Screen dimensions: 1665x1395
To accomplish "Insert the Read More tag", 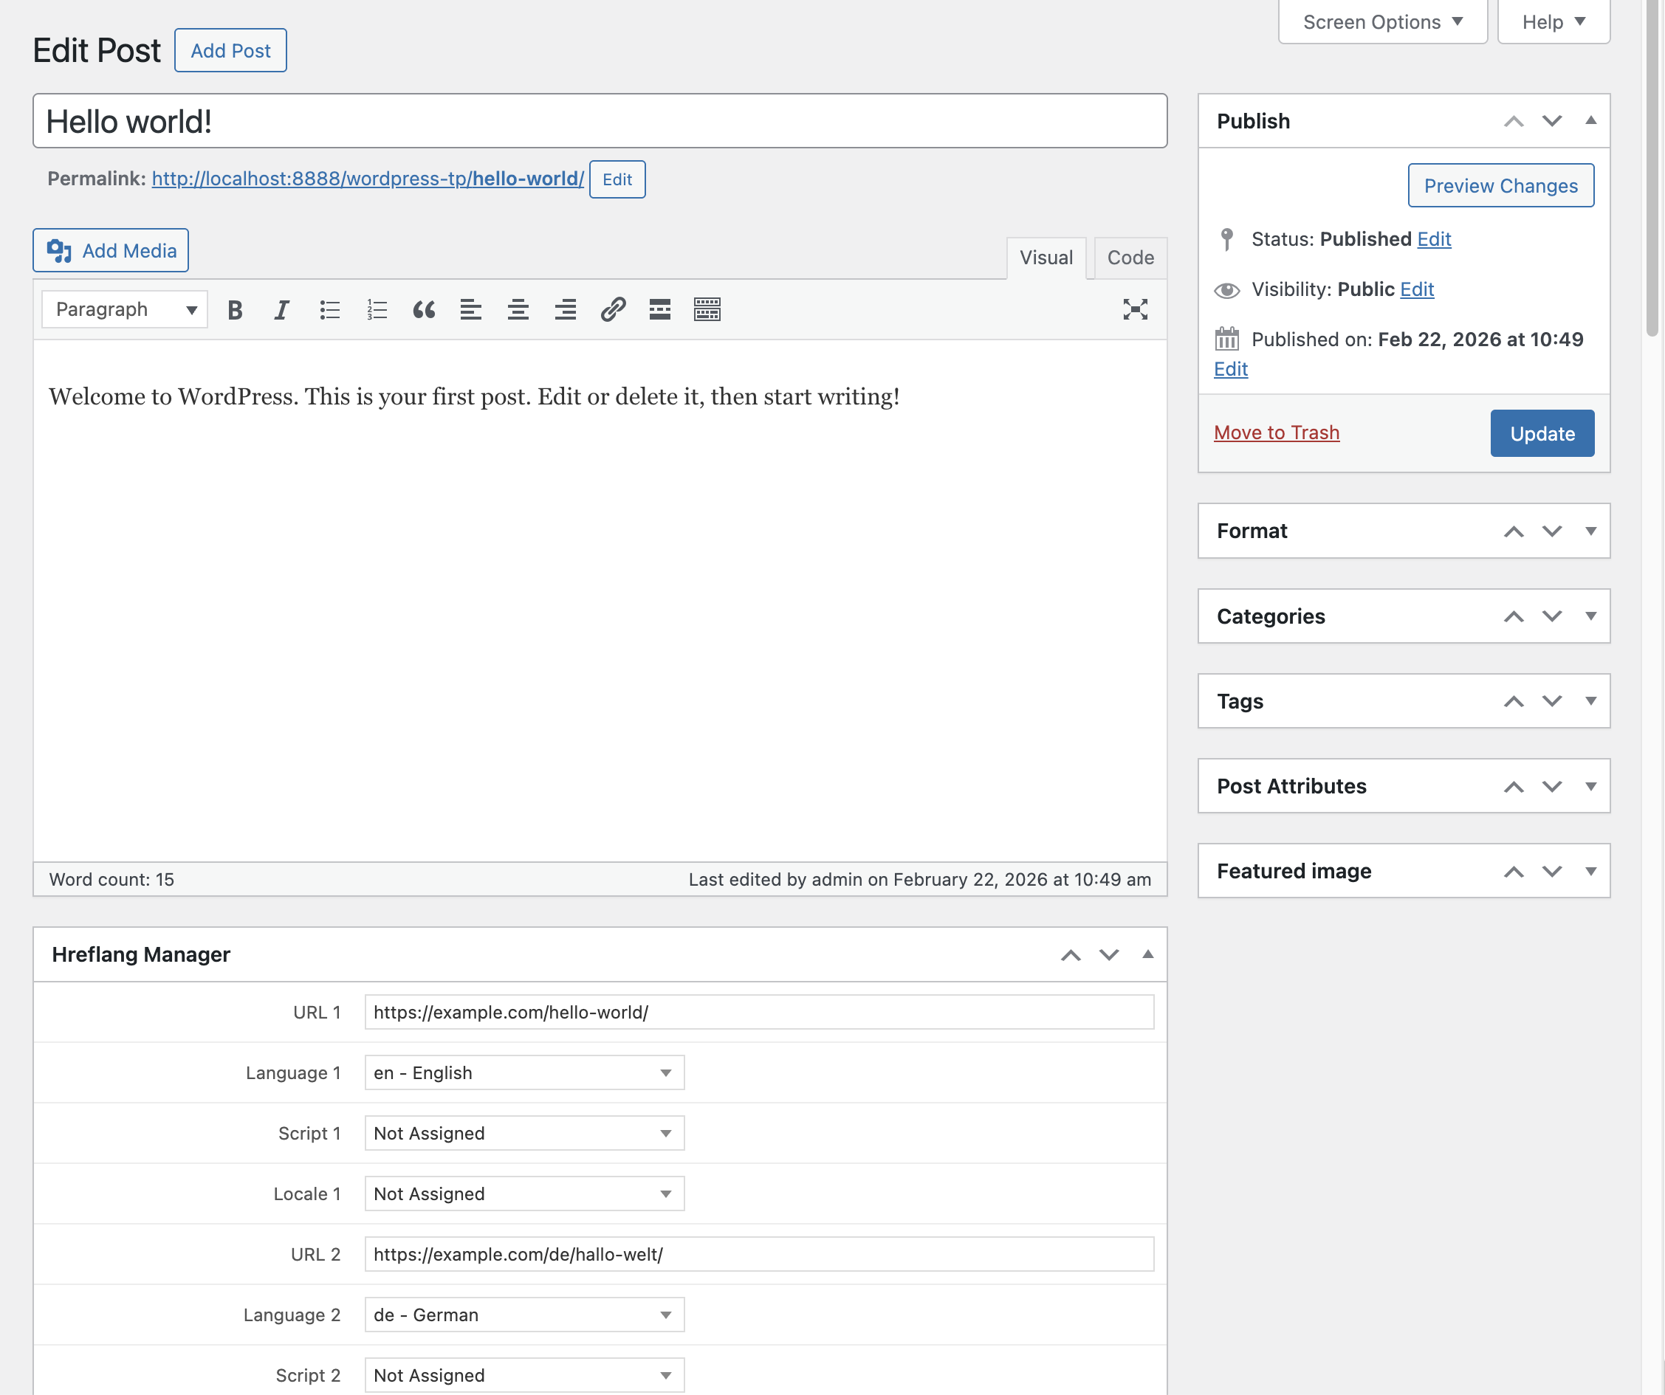I will (659, 310).
